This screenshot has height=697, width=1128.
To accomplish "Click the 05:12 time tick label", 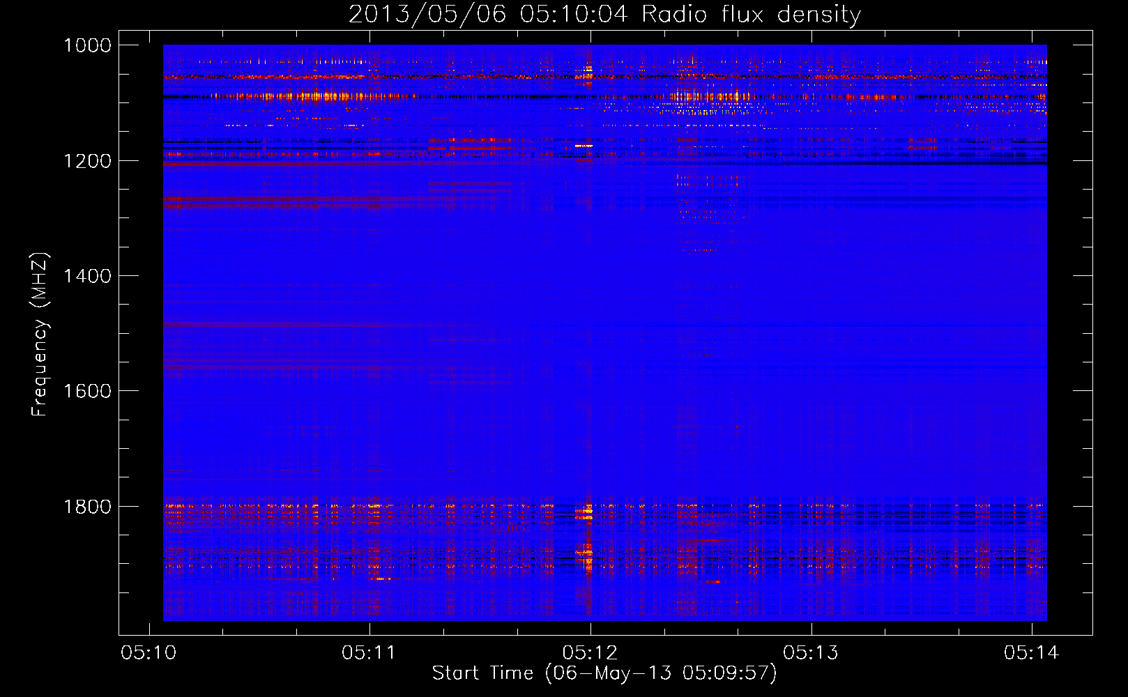I will pos(590,652).
